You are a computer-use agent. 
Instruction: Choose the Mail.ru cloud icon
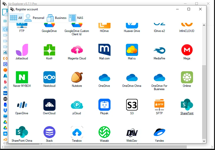132,50
